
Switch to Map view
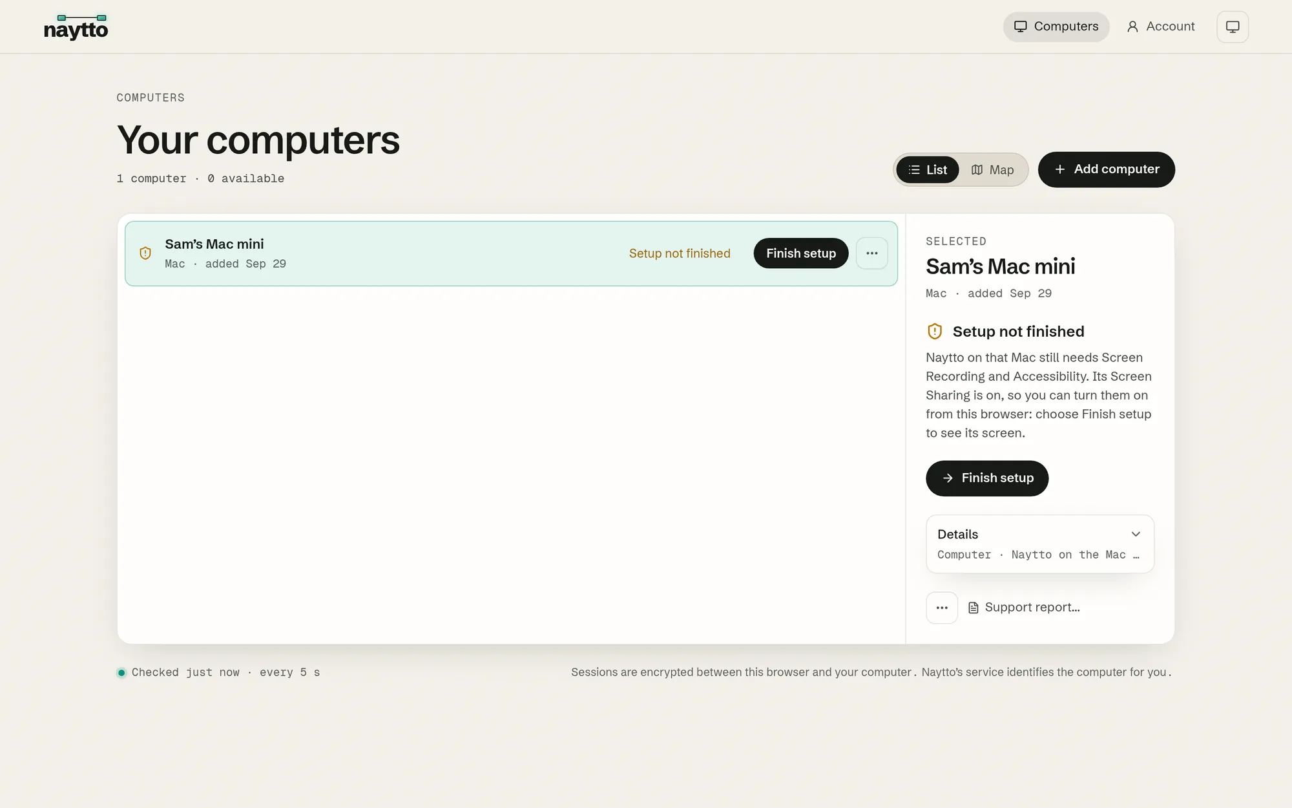click(x=993, y=170)
